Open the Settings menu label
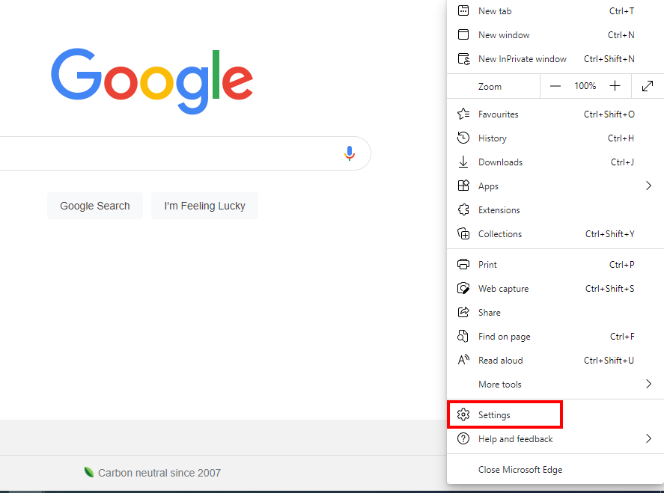The image size is (664, 493). [494, 415]
